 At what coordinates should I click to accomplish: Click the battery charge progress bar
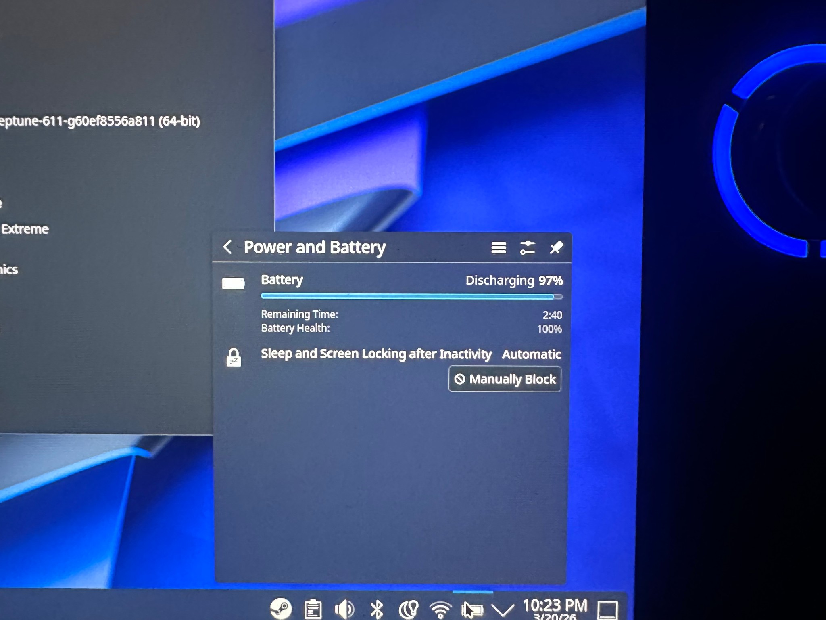[411, 296]
